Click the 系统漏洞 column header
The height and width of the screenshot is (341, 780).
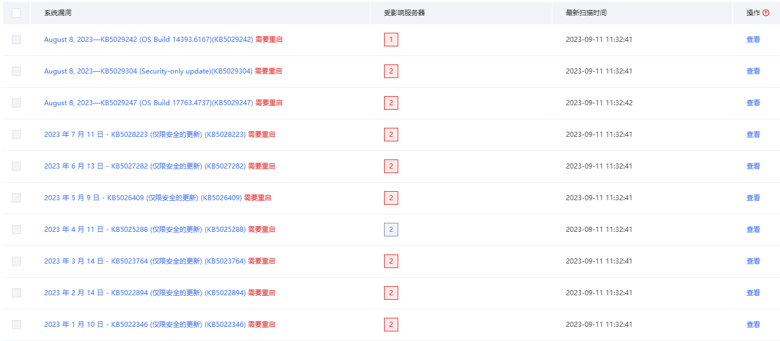pos(58,12)
